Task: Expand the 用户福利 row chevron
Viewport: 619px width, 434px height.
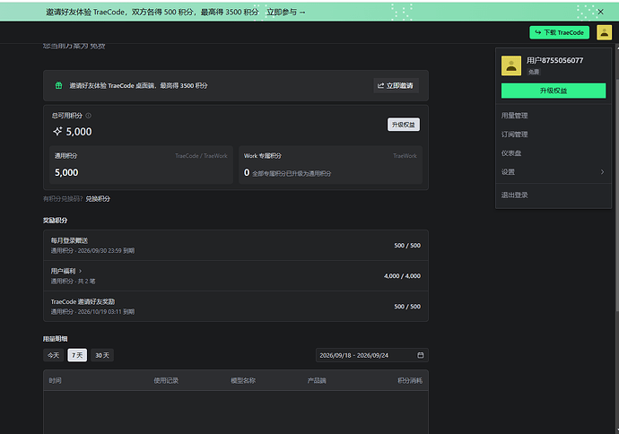Action: [80, 271]
